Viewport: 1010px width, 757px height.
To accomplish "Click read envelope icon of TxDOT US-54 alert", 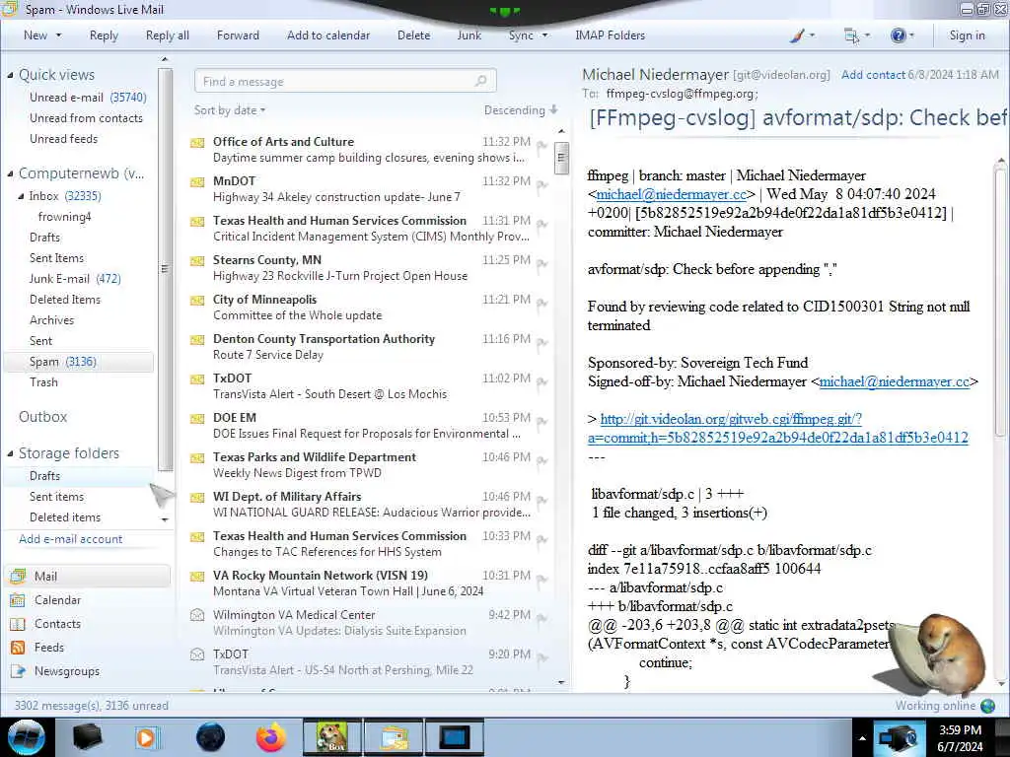I will [x=197, y=654].
